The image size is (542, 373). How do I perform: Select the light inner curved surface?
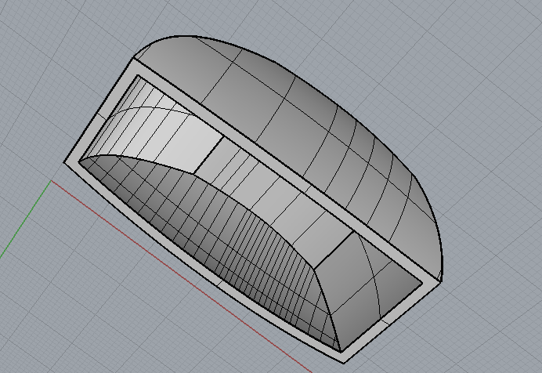(x=154, y=126)
